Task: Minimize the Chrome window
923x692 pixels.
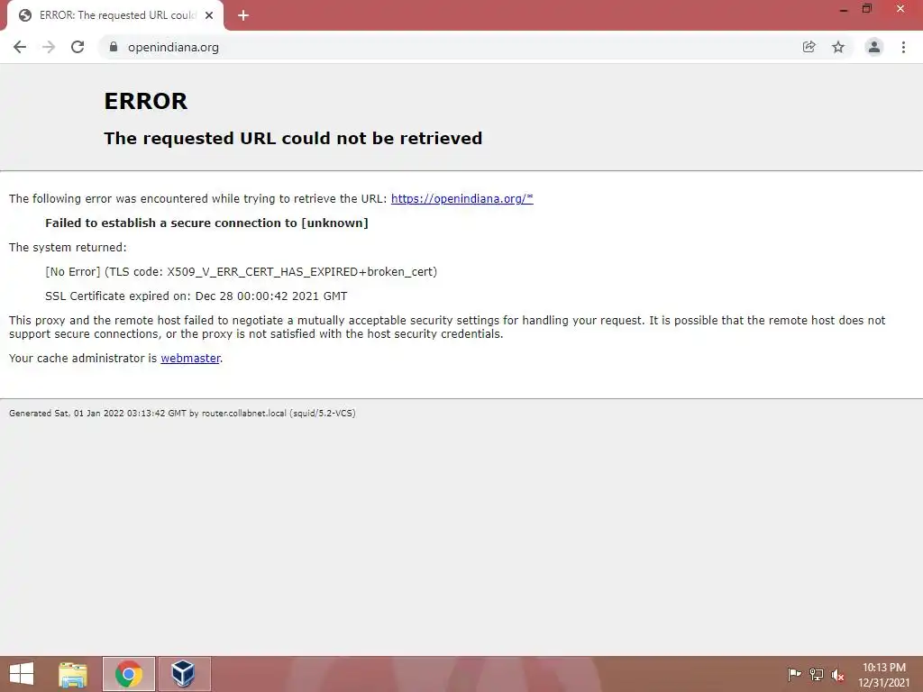Action: pos(844,9)
